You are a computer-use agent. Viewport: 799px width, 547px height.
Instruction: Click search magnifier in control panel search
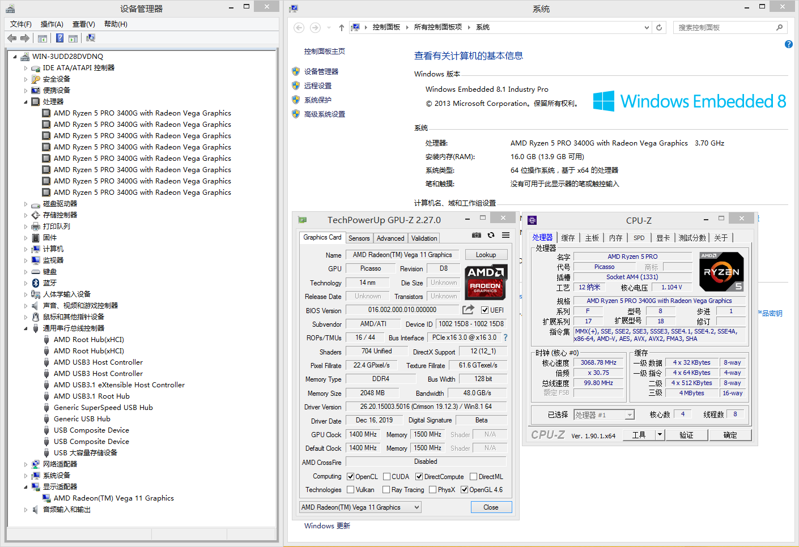coord(779,27)
